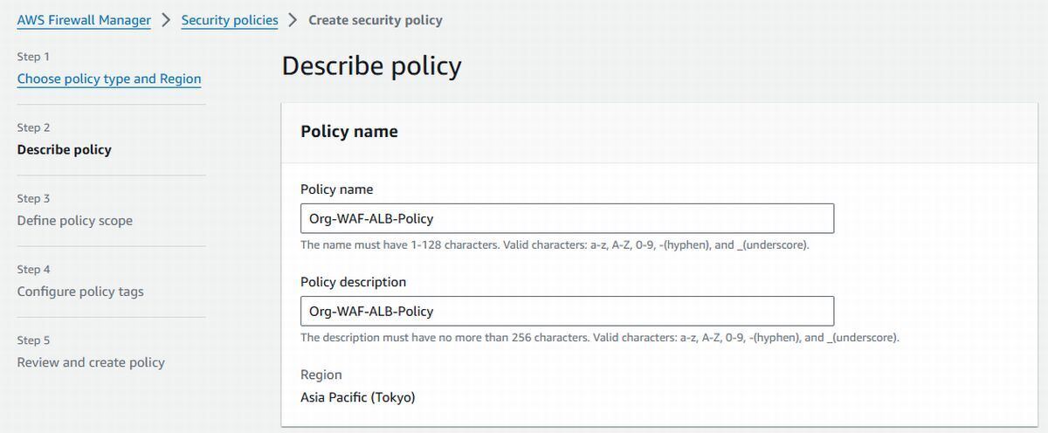Select the Configure policy tags step

tap(80, 292)
